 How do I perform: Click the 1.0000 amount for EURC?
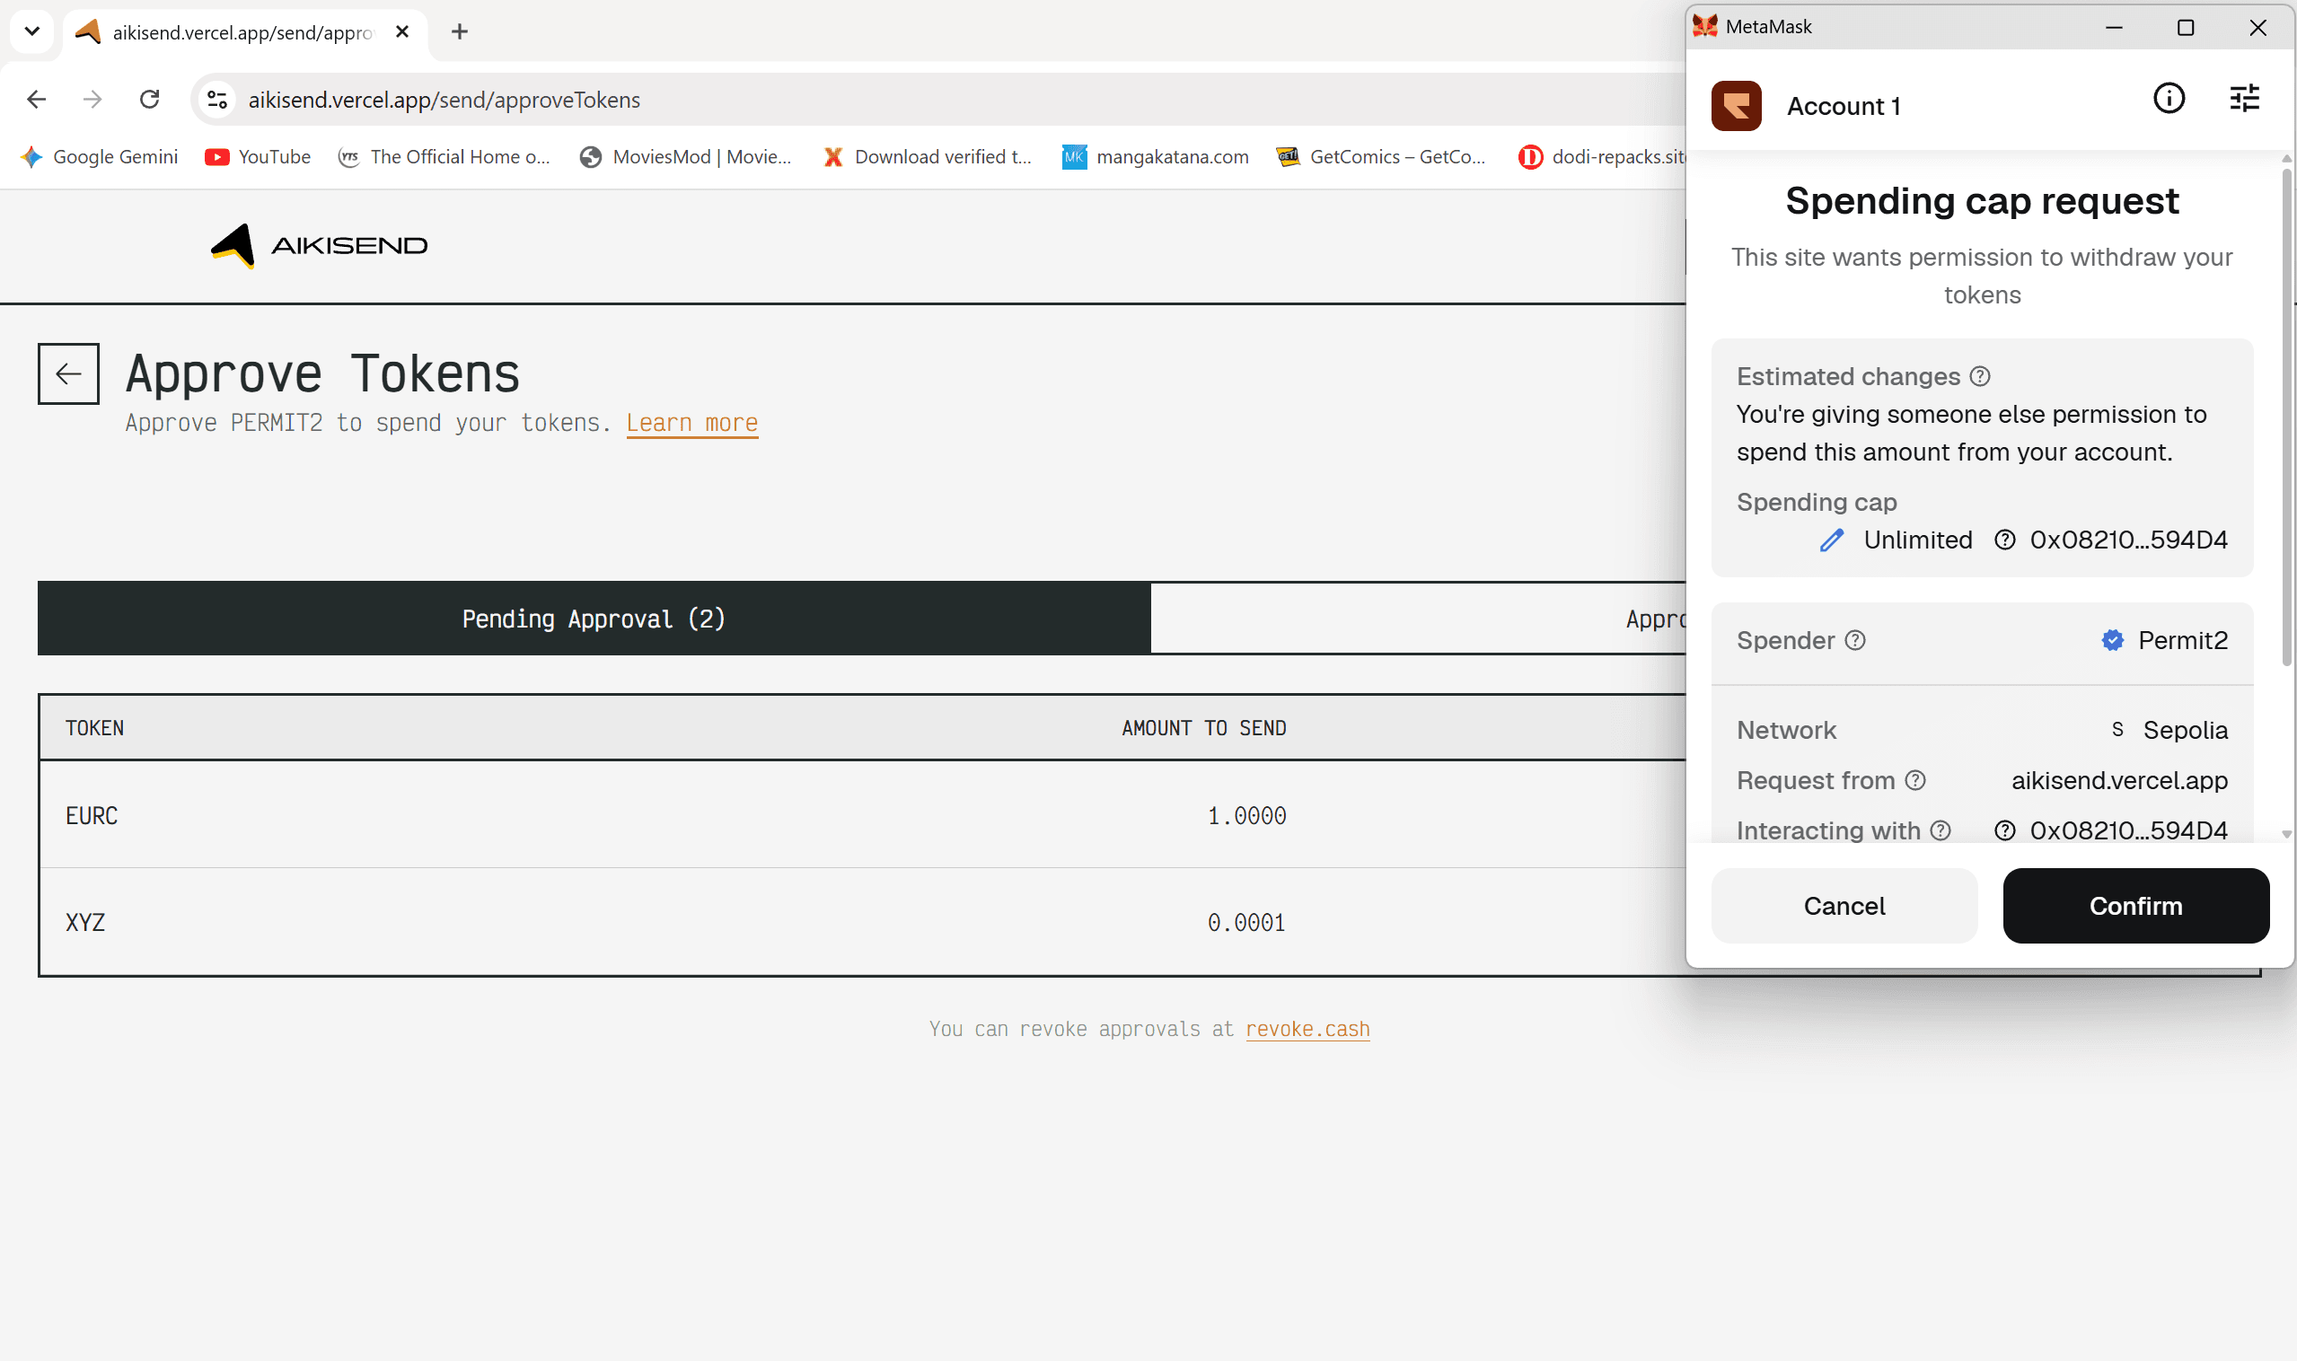click(x=1246, y=815)
